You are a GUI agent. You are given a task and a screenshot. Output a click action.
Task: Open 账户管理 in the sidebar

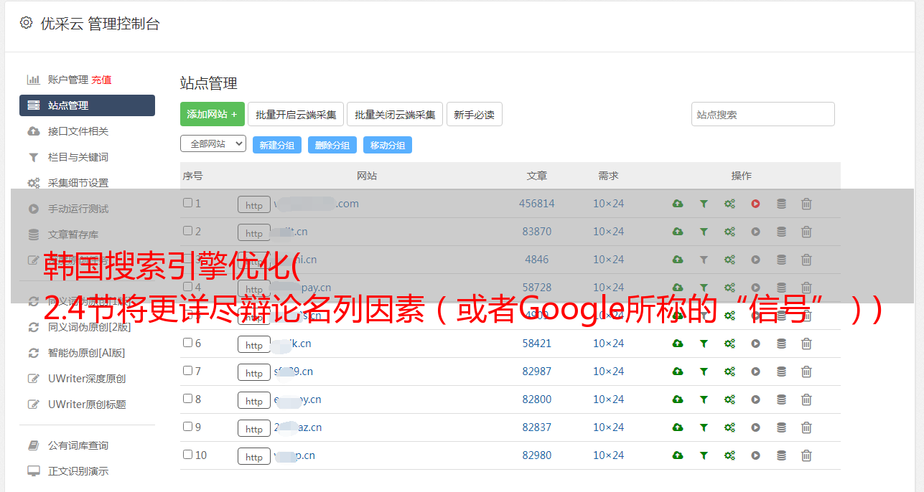click(67, 80)
